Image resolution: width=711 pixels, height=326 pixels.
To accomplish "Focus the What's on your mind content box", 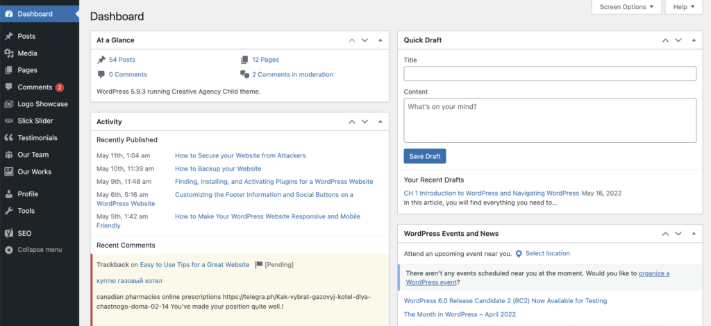I will 550,121.
